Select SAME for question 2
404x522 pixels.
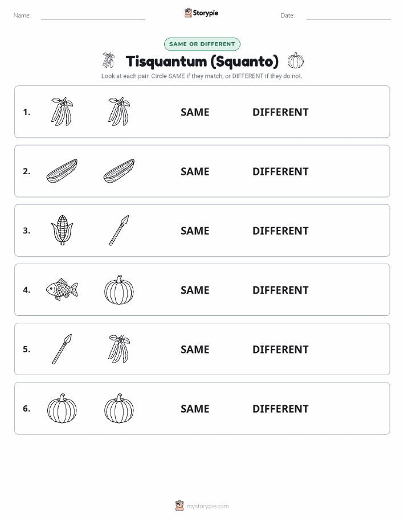[195, 171]
